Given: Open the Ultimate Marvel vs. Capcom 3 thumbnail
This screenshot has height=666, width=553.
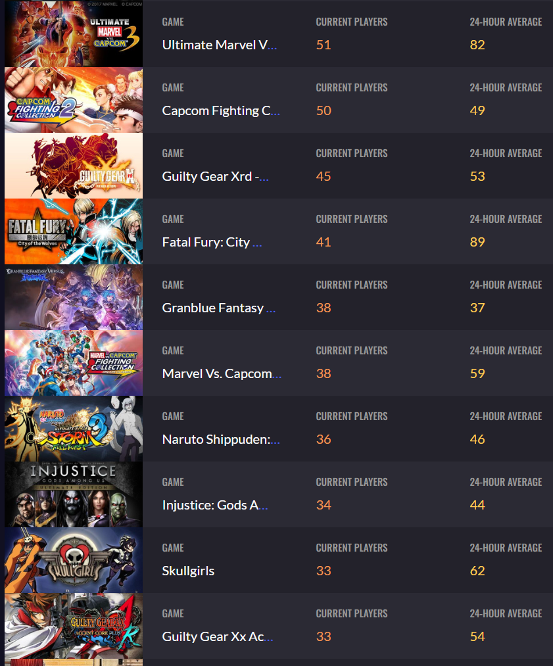Looking at the screenshot, I should [x=74, y=34].
